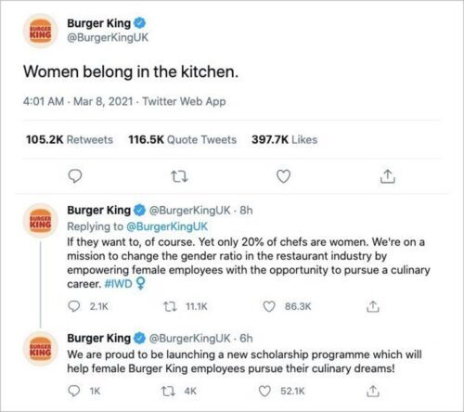The height and width of the screenshot is (412, 464).
Task: Share the 20% of chefs reply
Action: tap(373, 306)
